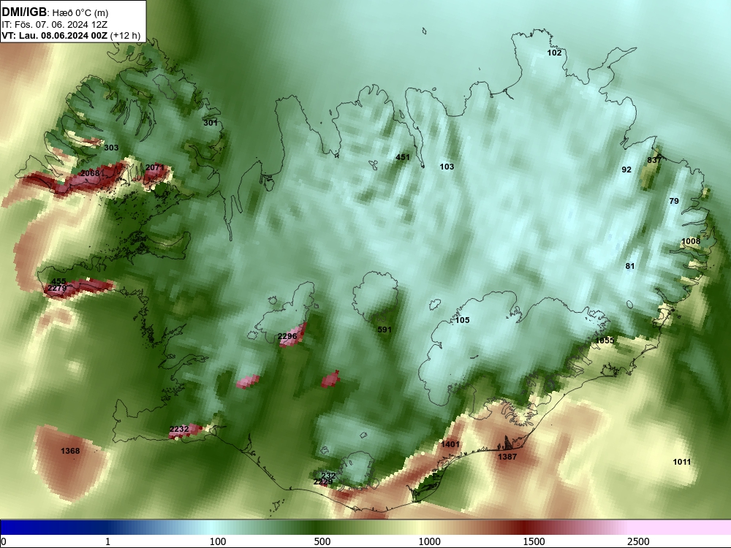This screenshot has height=548, width=731.
Task: Click the 2279 value on Snæfellsnes
Action: coord(57,289)
